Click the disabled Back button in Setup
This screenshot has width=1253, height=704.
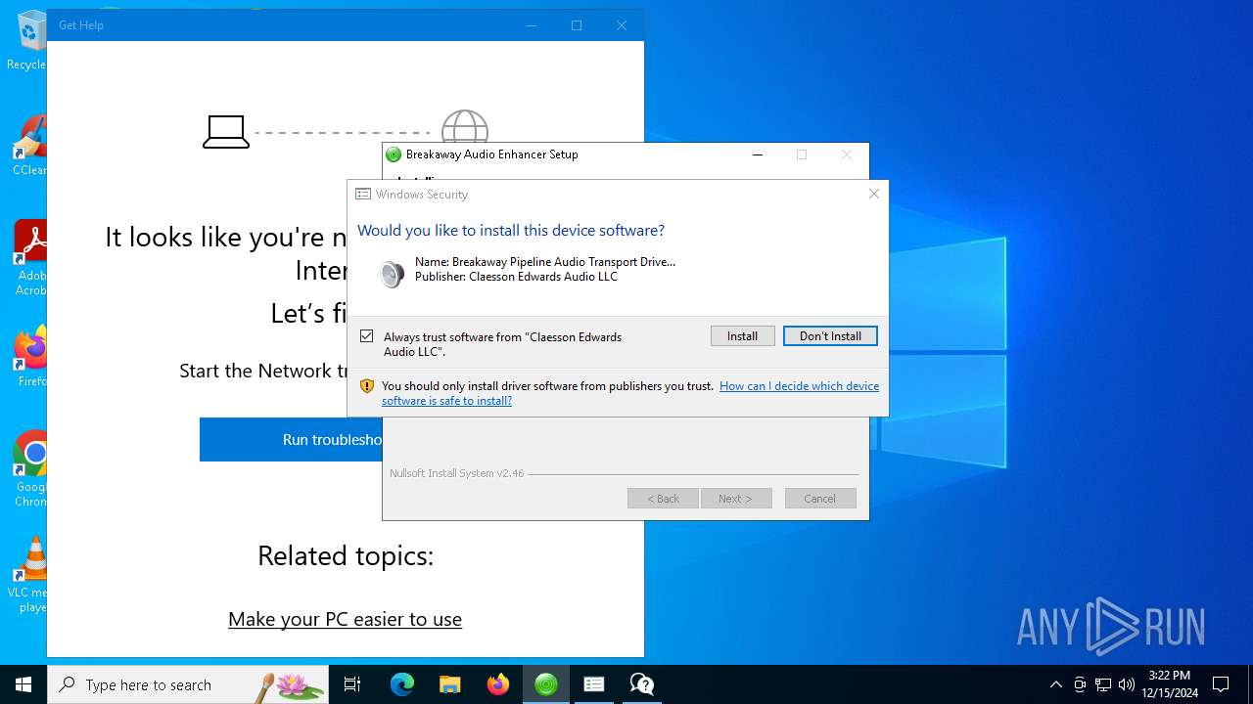[x=663, y=499]
